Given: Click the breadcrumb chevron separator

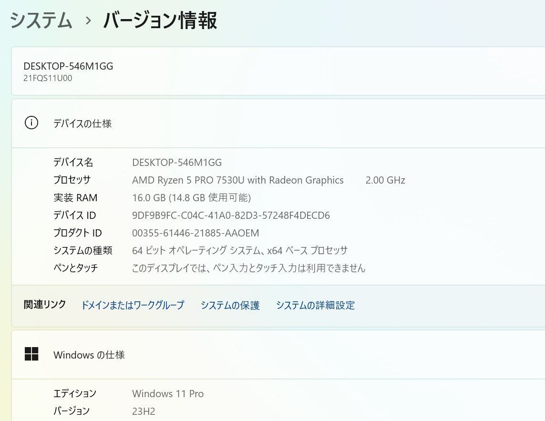Looking at the screenshot, I should pos(88,21).
